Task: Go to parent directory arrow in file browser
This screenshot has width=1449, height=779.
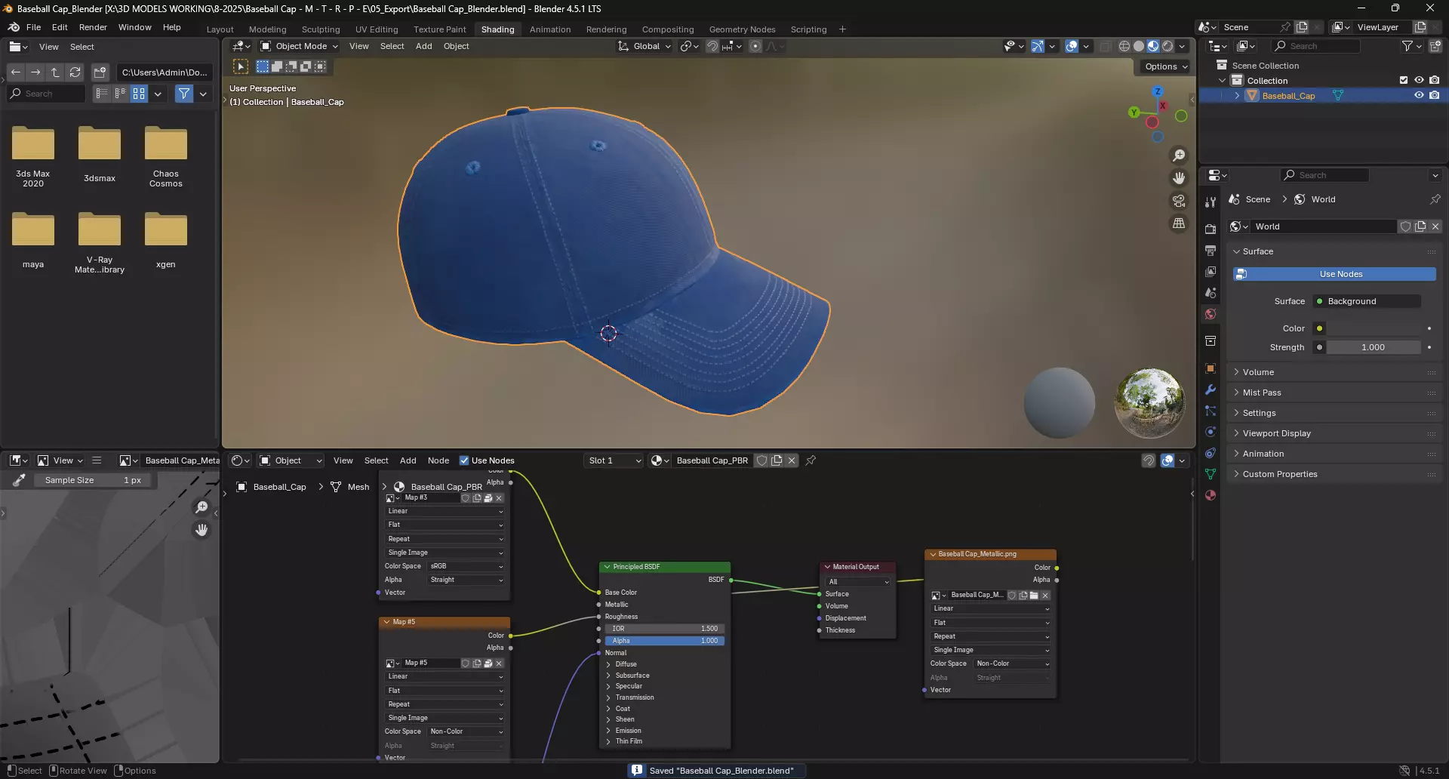Action: (x=55, y=72)
